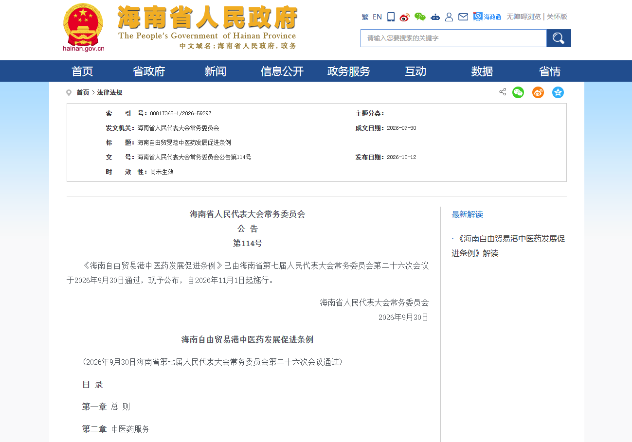Open the 海政通 shield app icon
The image size is (632, 442).
[x=487, y=17]
